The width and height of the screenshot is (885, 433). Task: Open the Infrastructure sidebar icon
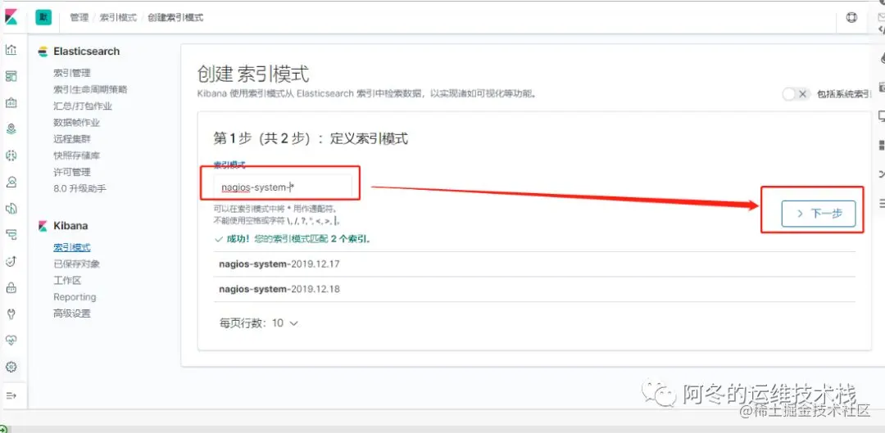tap(11, 182)
